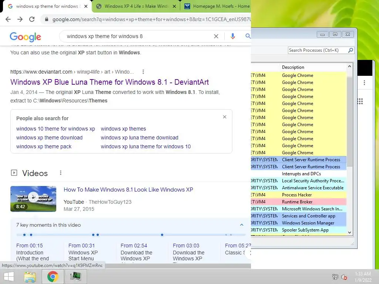The height and width of the screenshot is (284, 379).
Task: Click the key moments timeline dot near 03:03
Action: click(98, 235)
